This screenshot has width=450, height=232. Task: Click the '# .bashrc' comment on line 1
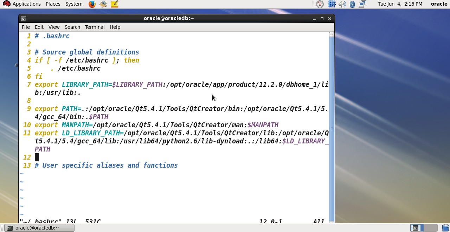[52, 36]
